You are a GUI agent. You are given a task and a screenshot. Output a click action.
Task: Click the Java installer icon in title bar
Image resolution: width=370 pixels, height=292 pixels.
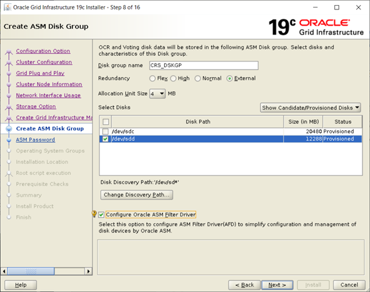(x=8, y=8)
